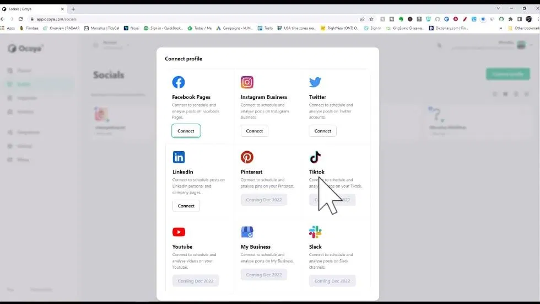Open the Chrome three-dot menu
Screen dimensions: 540x304
point(538,19)
